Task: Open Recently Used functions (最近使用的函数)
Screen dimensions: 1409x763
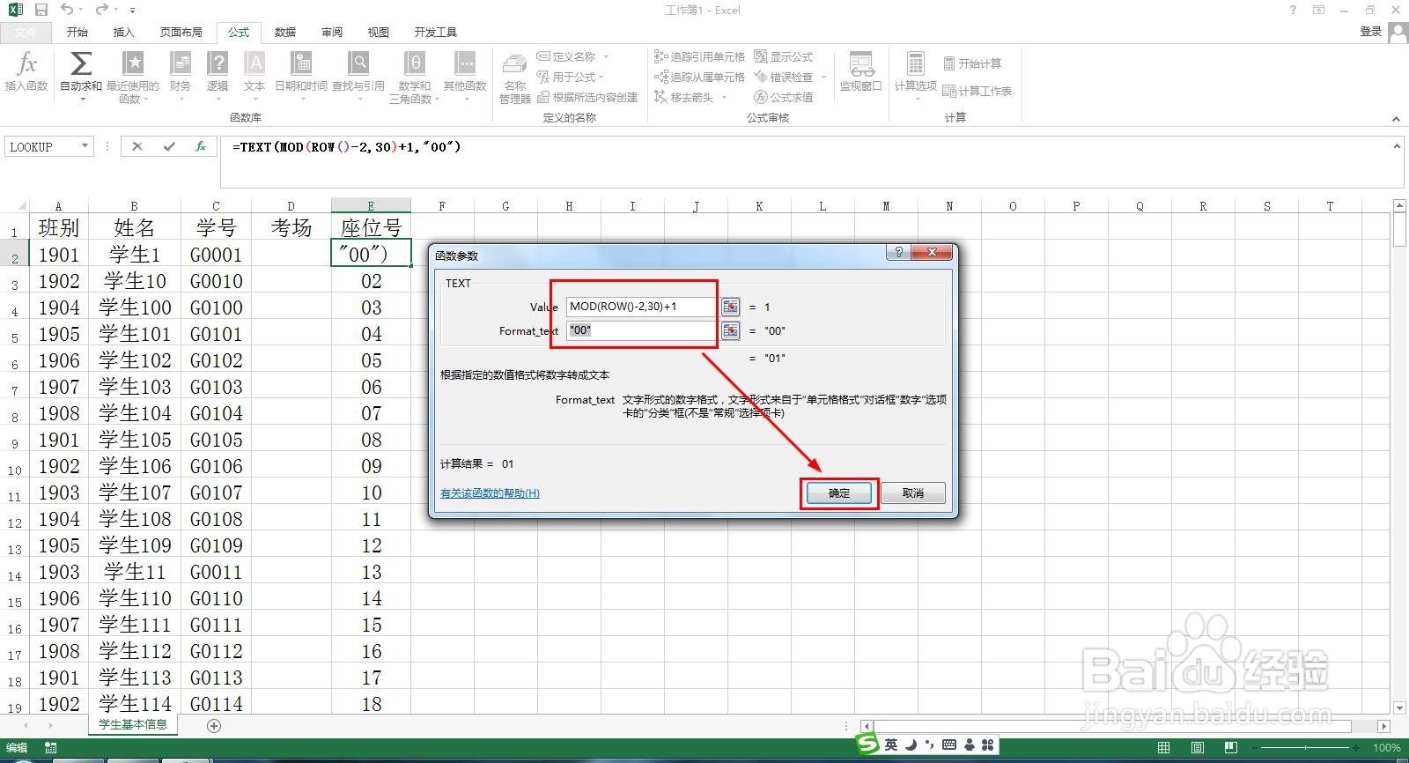Action: 133,77
